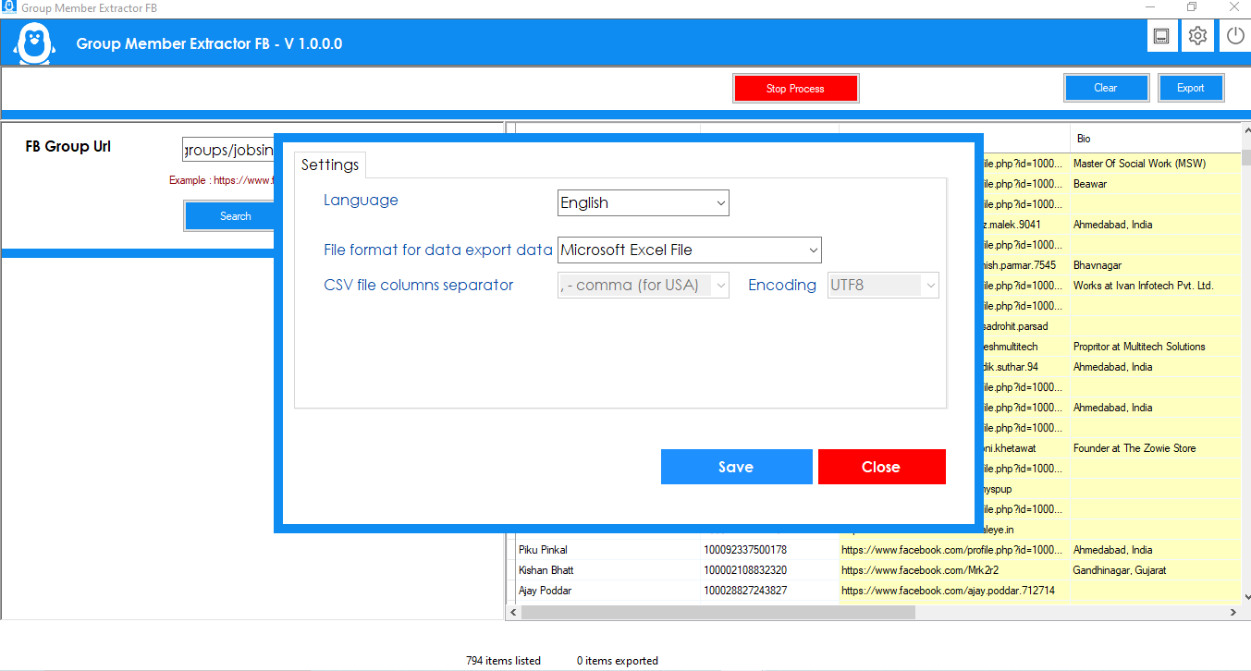Open the Encoding UTF8 dropdown
Screen dimensions: 1251x671
point(883,285)
